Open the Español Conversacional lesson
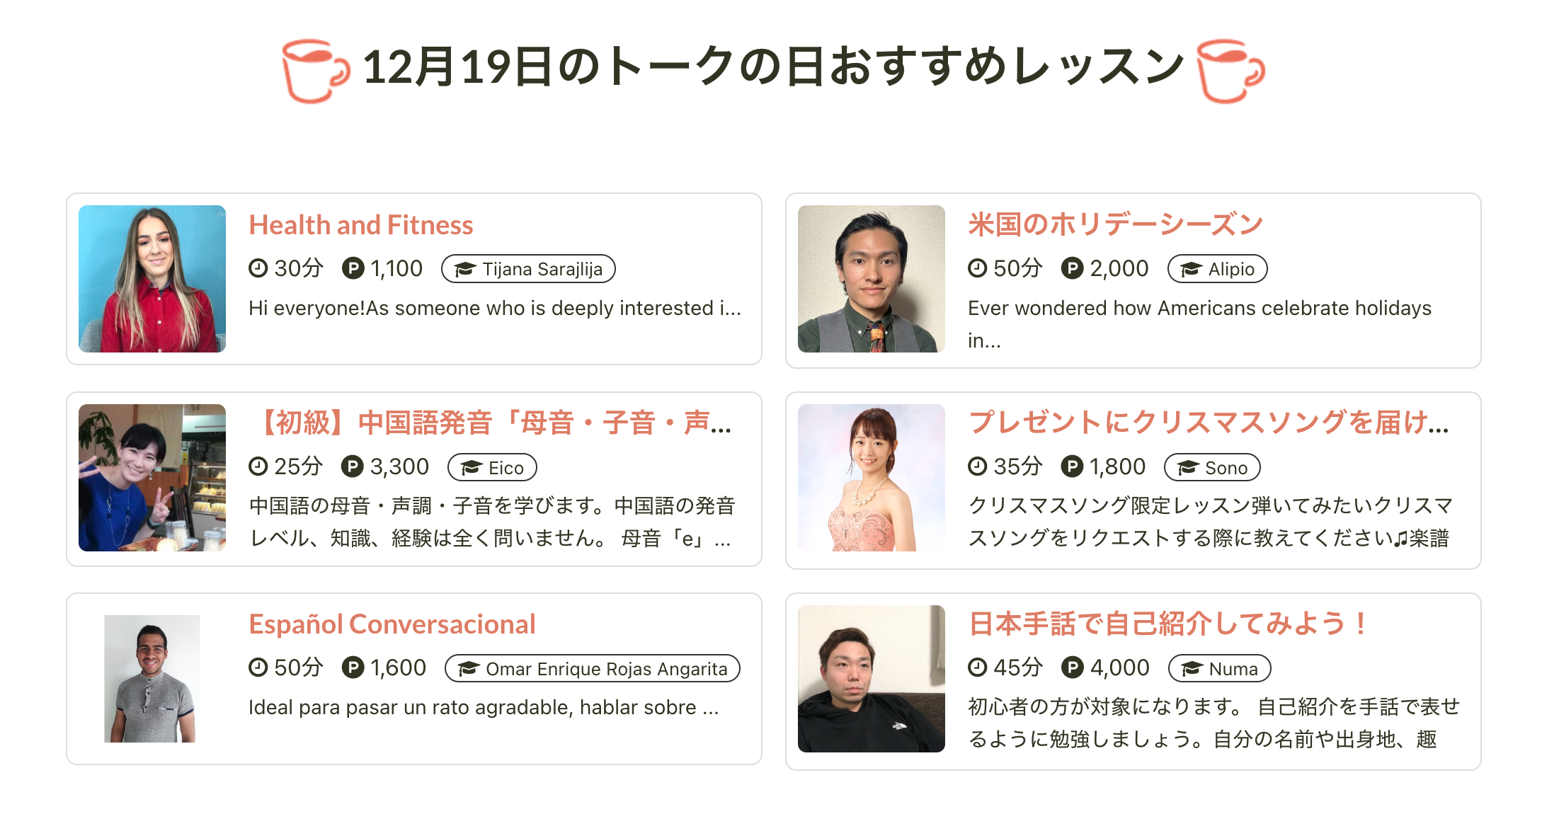Screen dimensions: 1559x831 (392, 624)
